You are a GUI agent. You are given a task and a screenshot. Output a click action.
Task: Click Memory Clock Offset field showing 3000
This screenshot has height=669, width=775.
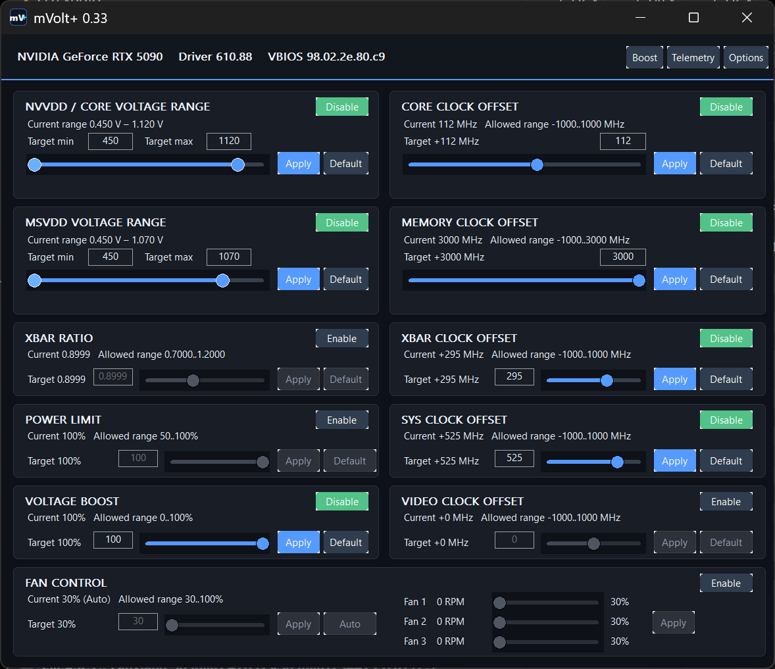[623, 257]
